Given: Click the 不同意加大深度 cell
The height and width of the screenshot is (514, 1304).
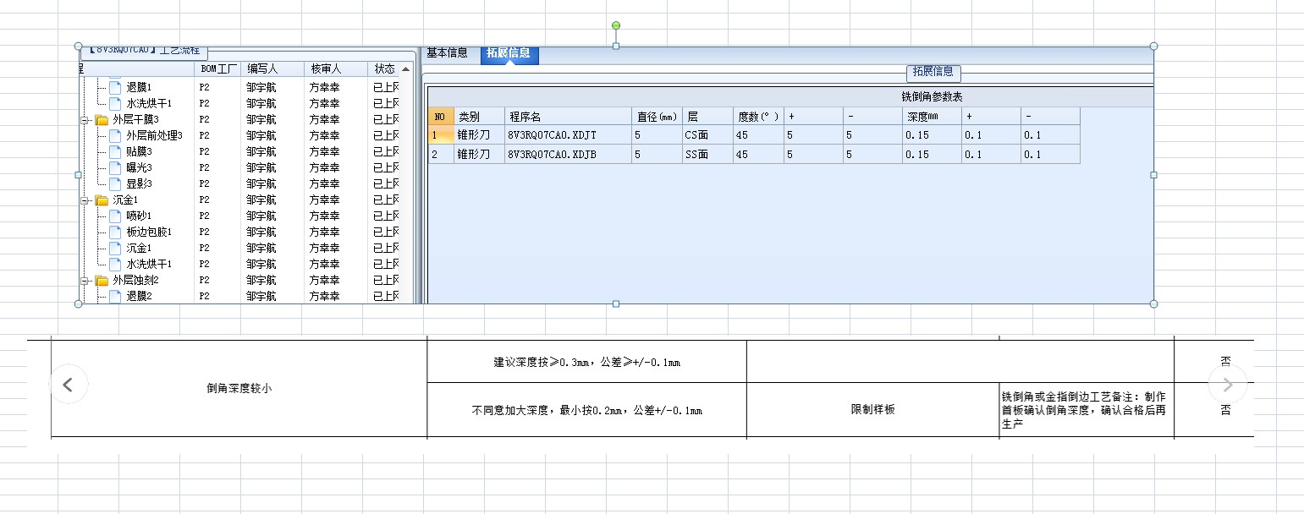Looking at the screenshot, I should [587, 410].
